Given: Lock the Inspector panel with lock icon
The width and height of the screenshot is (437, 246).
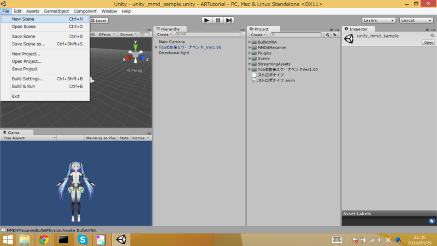Looking at the screenshot, I should 427,30.
